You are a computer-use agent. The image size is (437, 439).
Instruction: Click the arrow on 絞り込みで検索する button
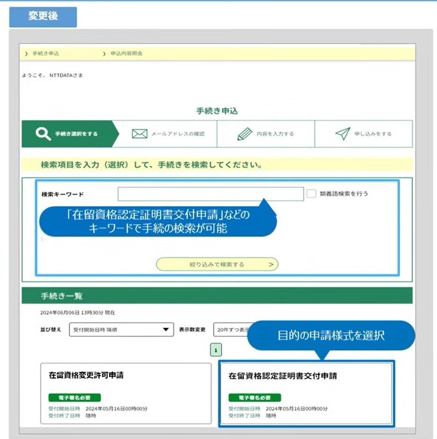(271, 264)
